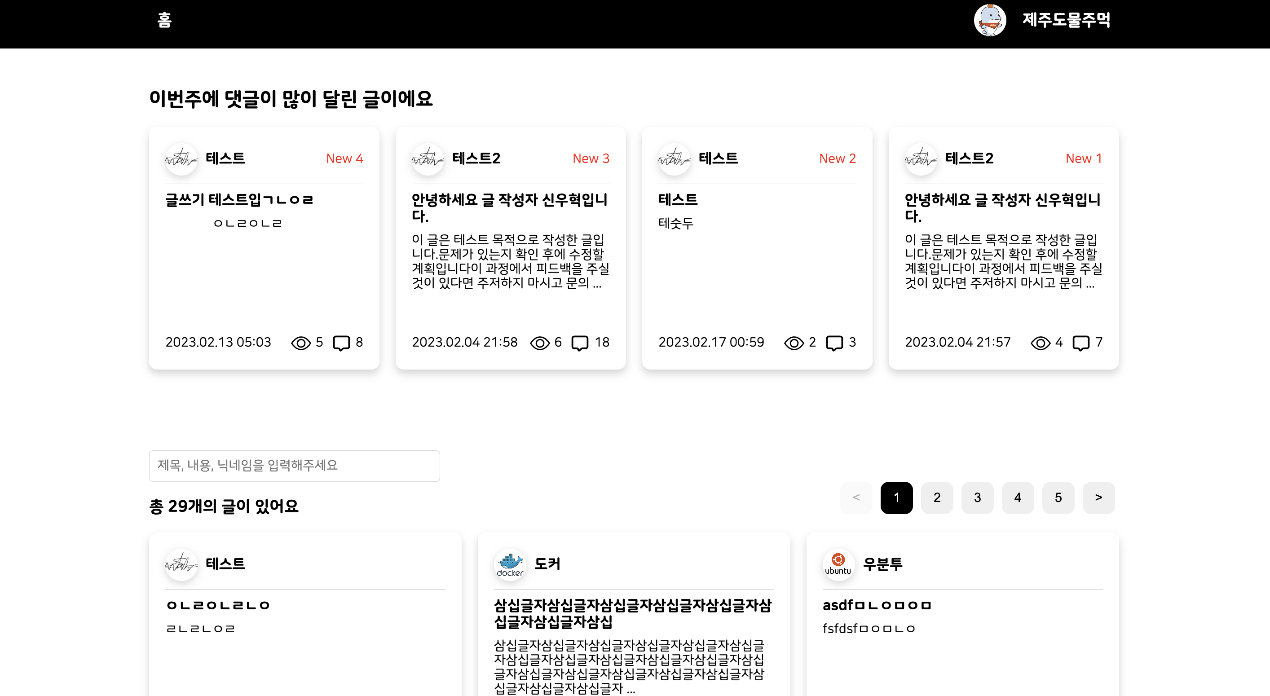The width and height of the screenshot is (1270, 696).
Task: Click the previous page < arrow
Action: (856, 498)
